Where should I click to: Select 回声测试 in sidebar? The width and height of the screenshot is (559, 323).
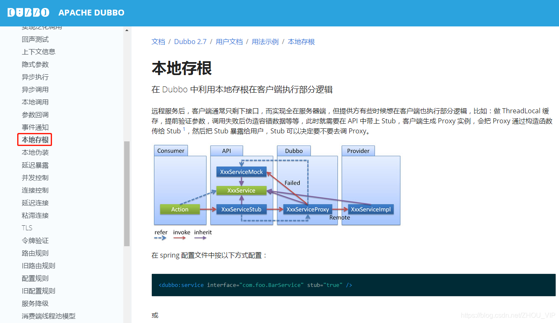pyautogui.click(x=35, y=39)
